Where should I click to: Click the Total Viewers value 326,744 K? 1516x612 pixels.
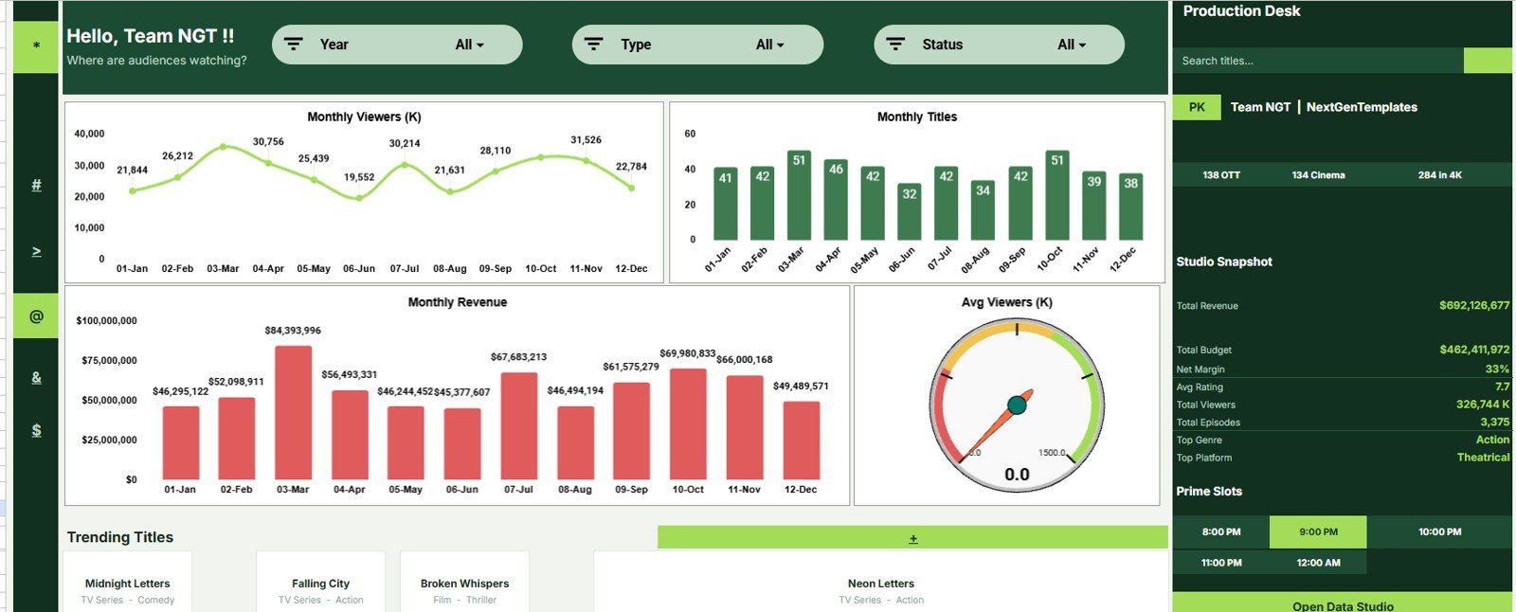[x=1483, y=405]
